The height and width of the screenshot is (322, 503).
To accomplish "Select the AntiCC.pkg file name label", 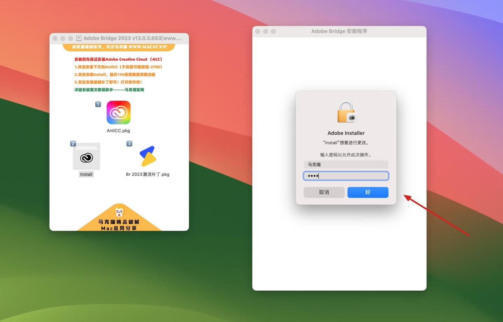I will tap(118, 130).
